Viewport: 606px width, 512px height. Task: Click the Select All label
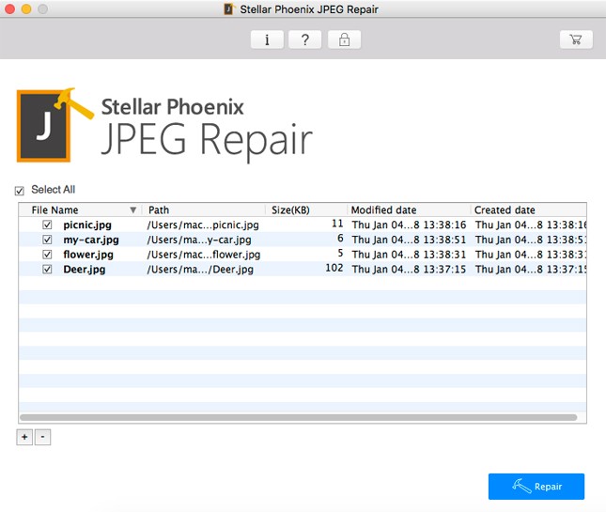(54, 190)
